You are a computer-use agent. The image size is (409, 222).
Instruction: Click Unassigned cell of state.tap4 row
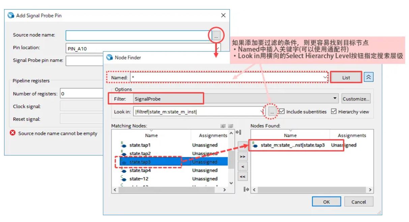205,170
